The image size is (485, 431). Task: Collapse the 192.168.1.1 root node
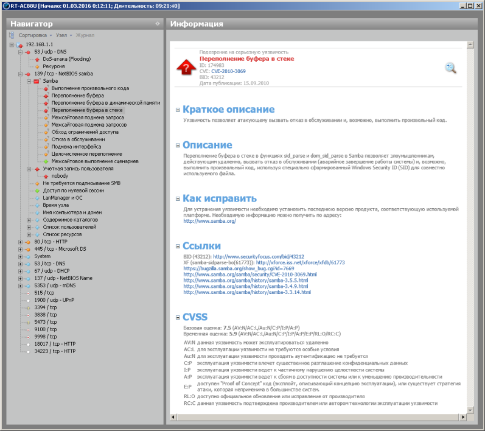(12, 44)
